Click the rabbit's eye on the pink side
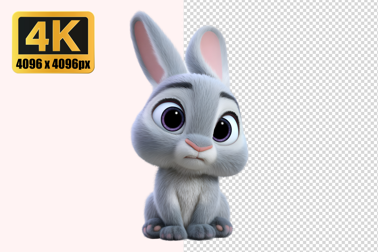The width and height of the screenshot is (378, 252). tap(172, 118)
